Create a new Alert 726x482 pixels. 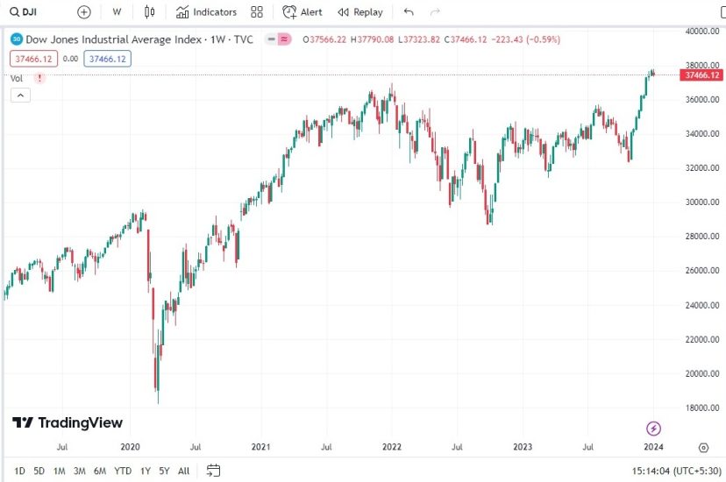pos(302,12)
